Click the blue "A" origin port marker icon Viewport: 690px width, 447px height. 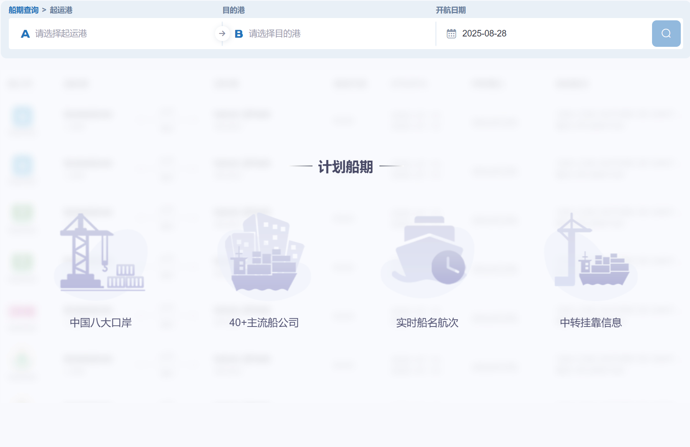click(25, 34)
